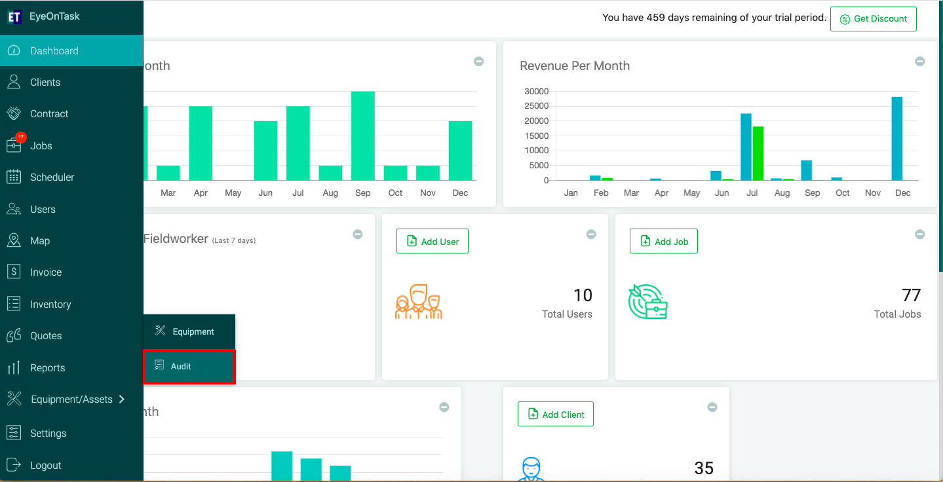Image resolution: width=943 pixels, height=482 pixels.
Task: Click the Clients person icon
Action: (x=14, y=82)
